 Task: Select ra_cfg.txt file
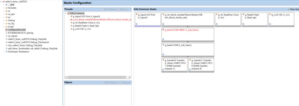pyautogui.click(x=12, y=36)
